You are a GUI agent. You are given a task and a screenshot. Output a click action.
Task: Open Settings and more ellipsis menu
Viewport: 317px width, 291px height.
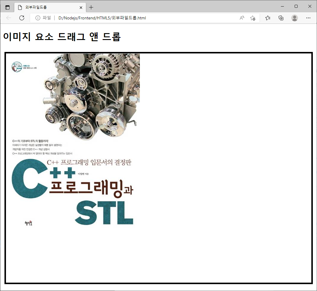308,18
